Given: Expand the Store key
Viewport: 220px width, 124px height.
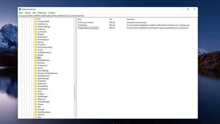Looking at the screenshot, I should (x=33, y=91).
